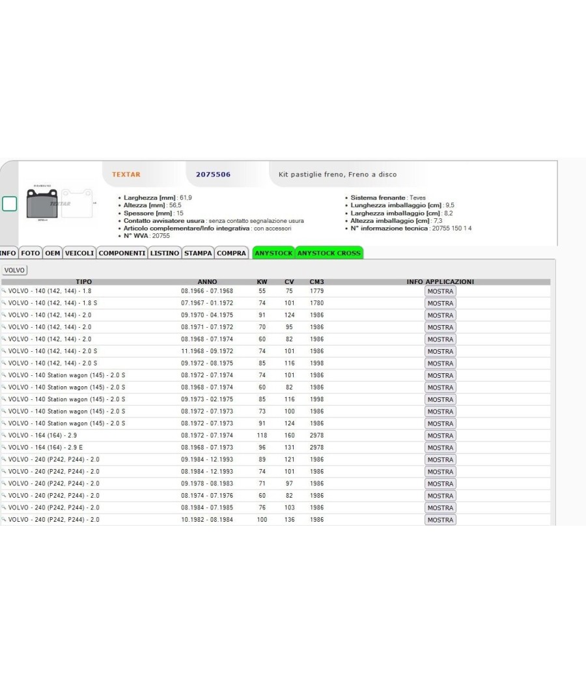Open the Textar brake pad product thumbnail
586x684 pixels.
coord(59,203)
